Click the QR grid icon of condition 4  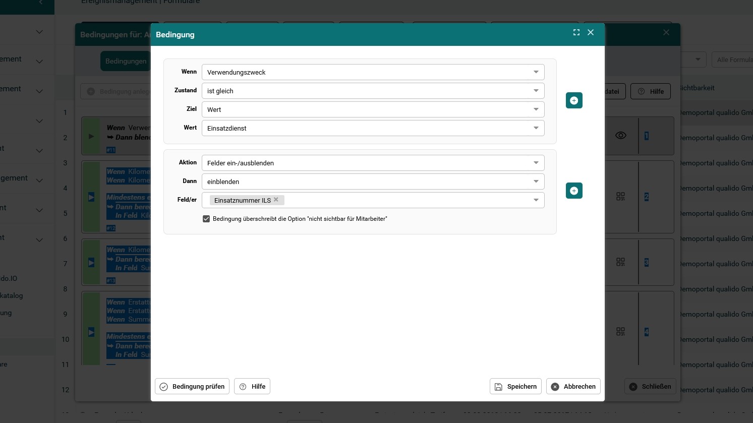(621, 332)
